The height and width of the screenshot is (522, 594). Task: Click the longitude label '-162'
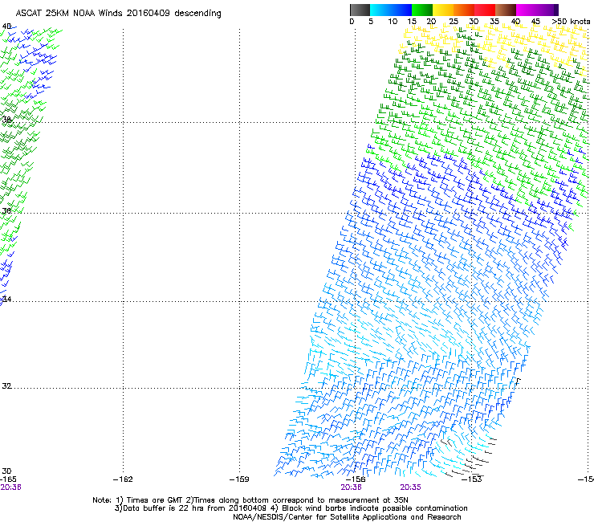tap(123, 479)
